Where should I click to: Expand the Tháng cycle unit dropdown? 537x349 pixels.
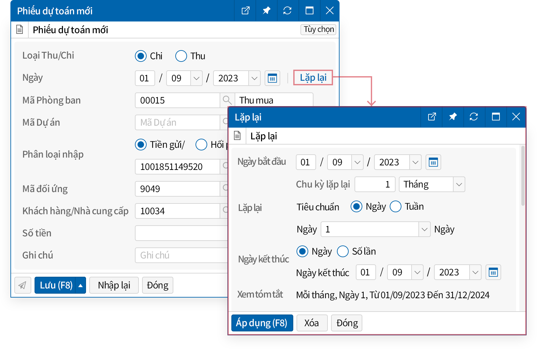[x=459, y=184]
